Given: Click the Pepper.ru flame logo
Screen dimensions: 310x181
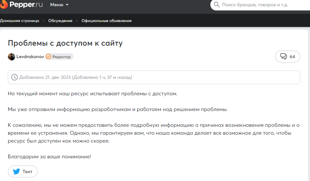Looking at the screenshot, I should coord(4,4).
